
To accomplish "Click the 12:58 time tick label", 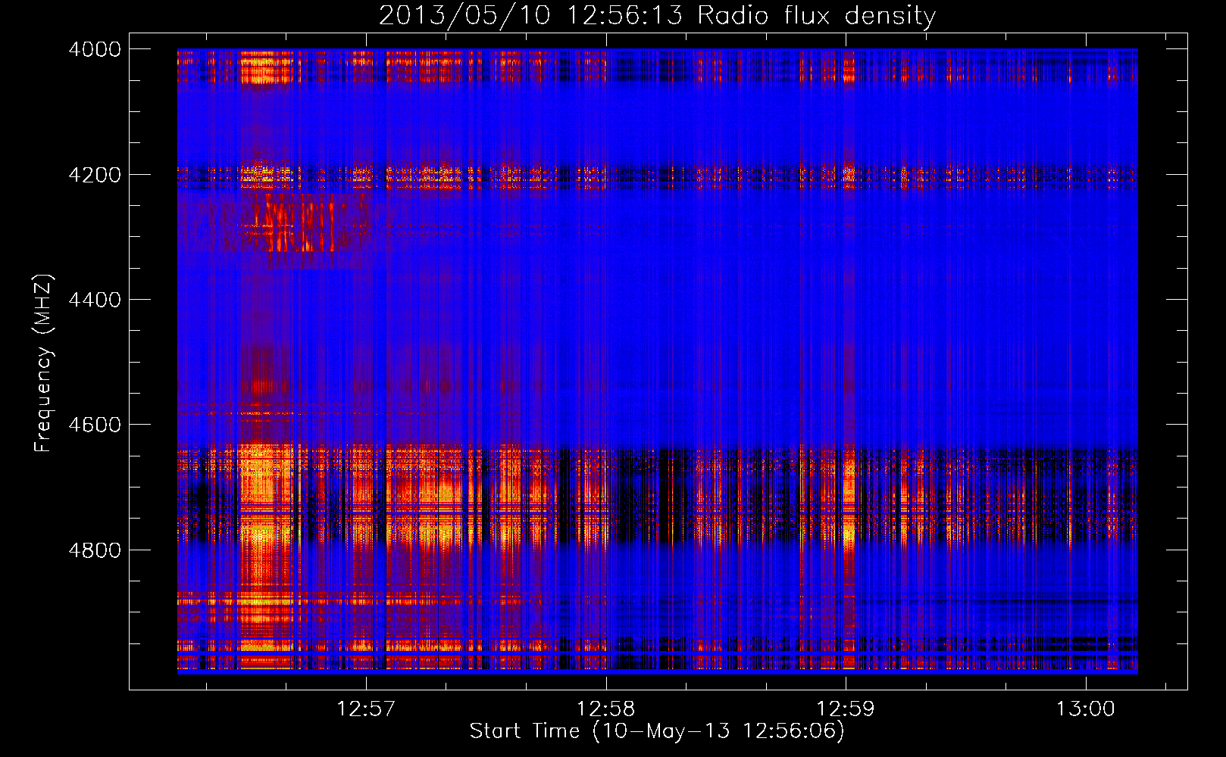I will (606, 709).
